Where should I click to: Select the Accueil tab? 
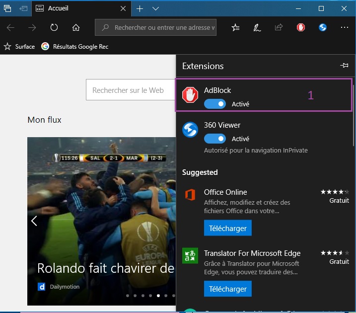79,8
